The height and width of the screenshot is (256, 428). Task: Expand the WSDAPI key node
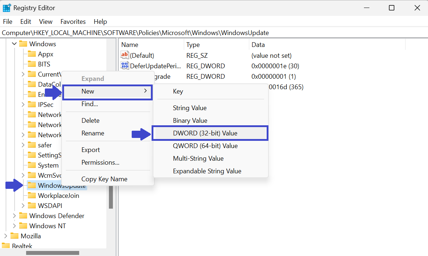click(23, 206)
